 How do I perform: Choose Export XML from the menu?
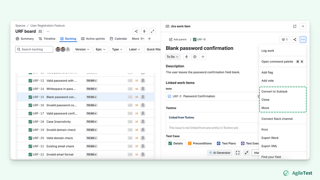click(x=283, y=146)
